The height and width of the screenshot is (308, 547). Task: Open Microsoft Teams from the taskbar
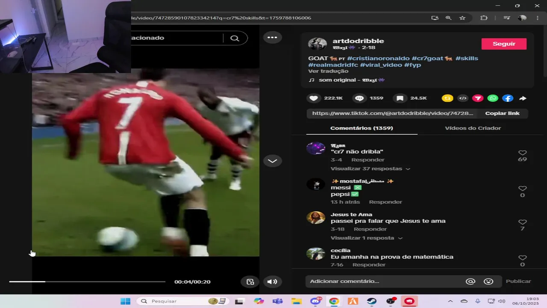tap(278, 301)
